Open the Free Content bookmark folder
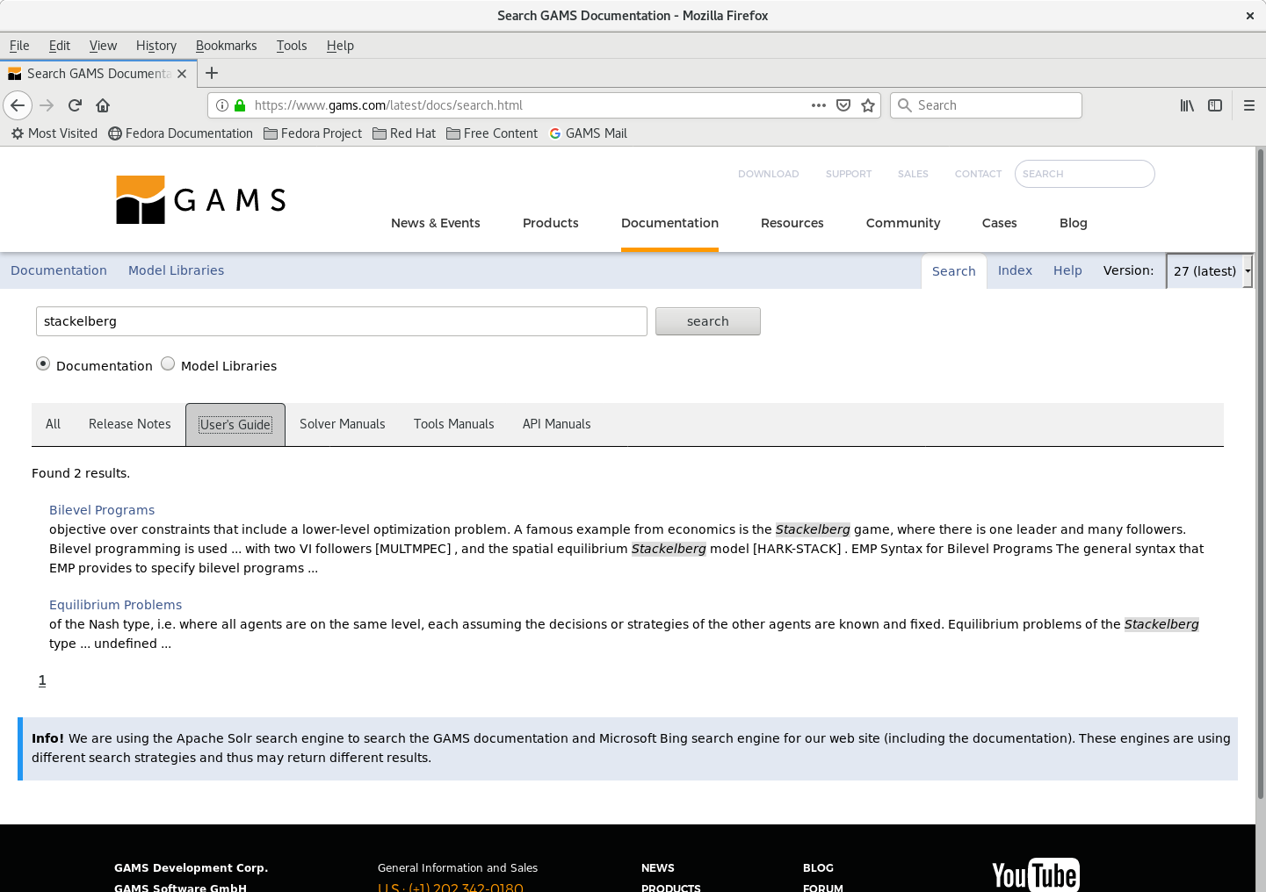The width and height of the screenshot is (1266, 892). tap(492, 133)
